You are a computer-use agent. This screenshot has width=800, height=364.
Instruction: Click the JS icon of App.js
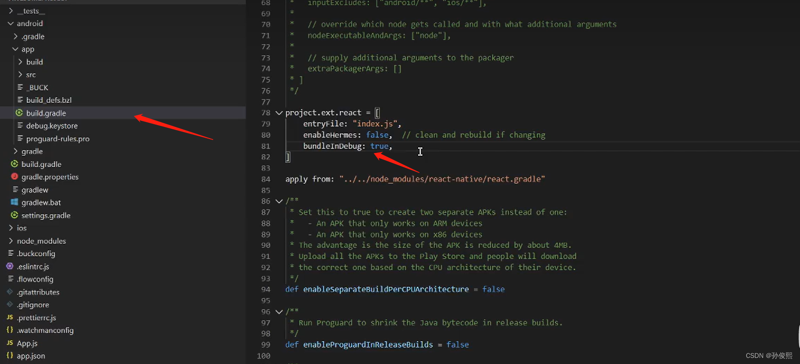10,343
